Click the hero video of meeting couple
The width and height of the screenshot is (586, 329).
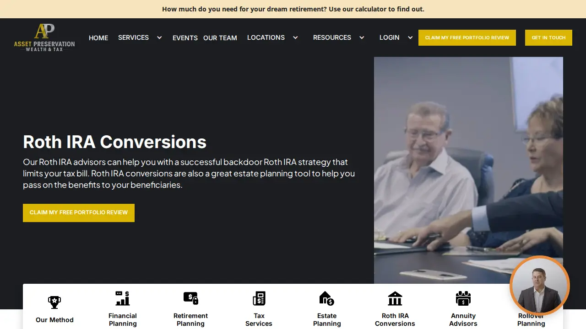468,170
